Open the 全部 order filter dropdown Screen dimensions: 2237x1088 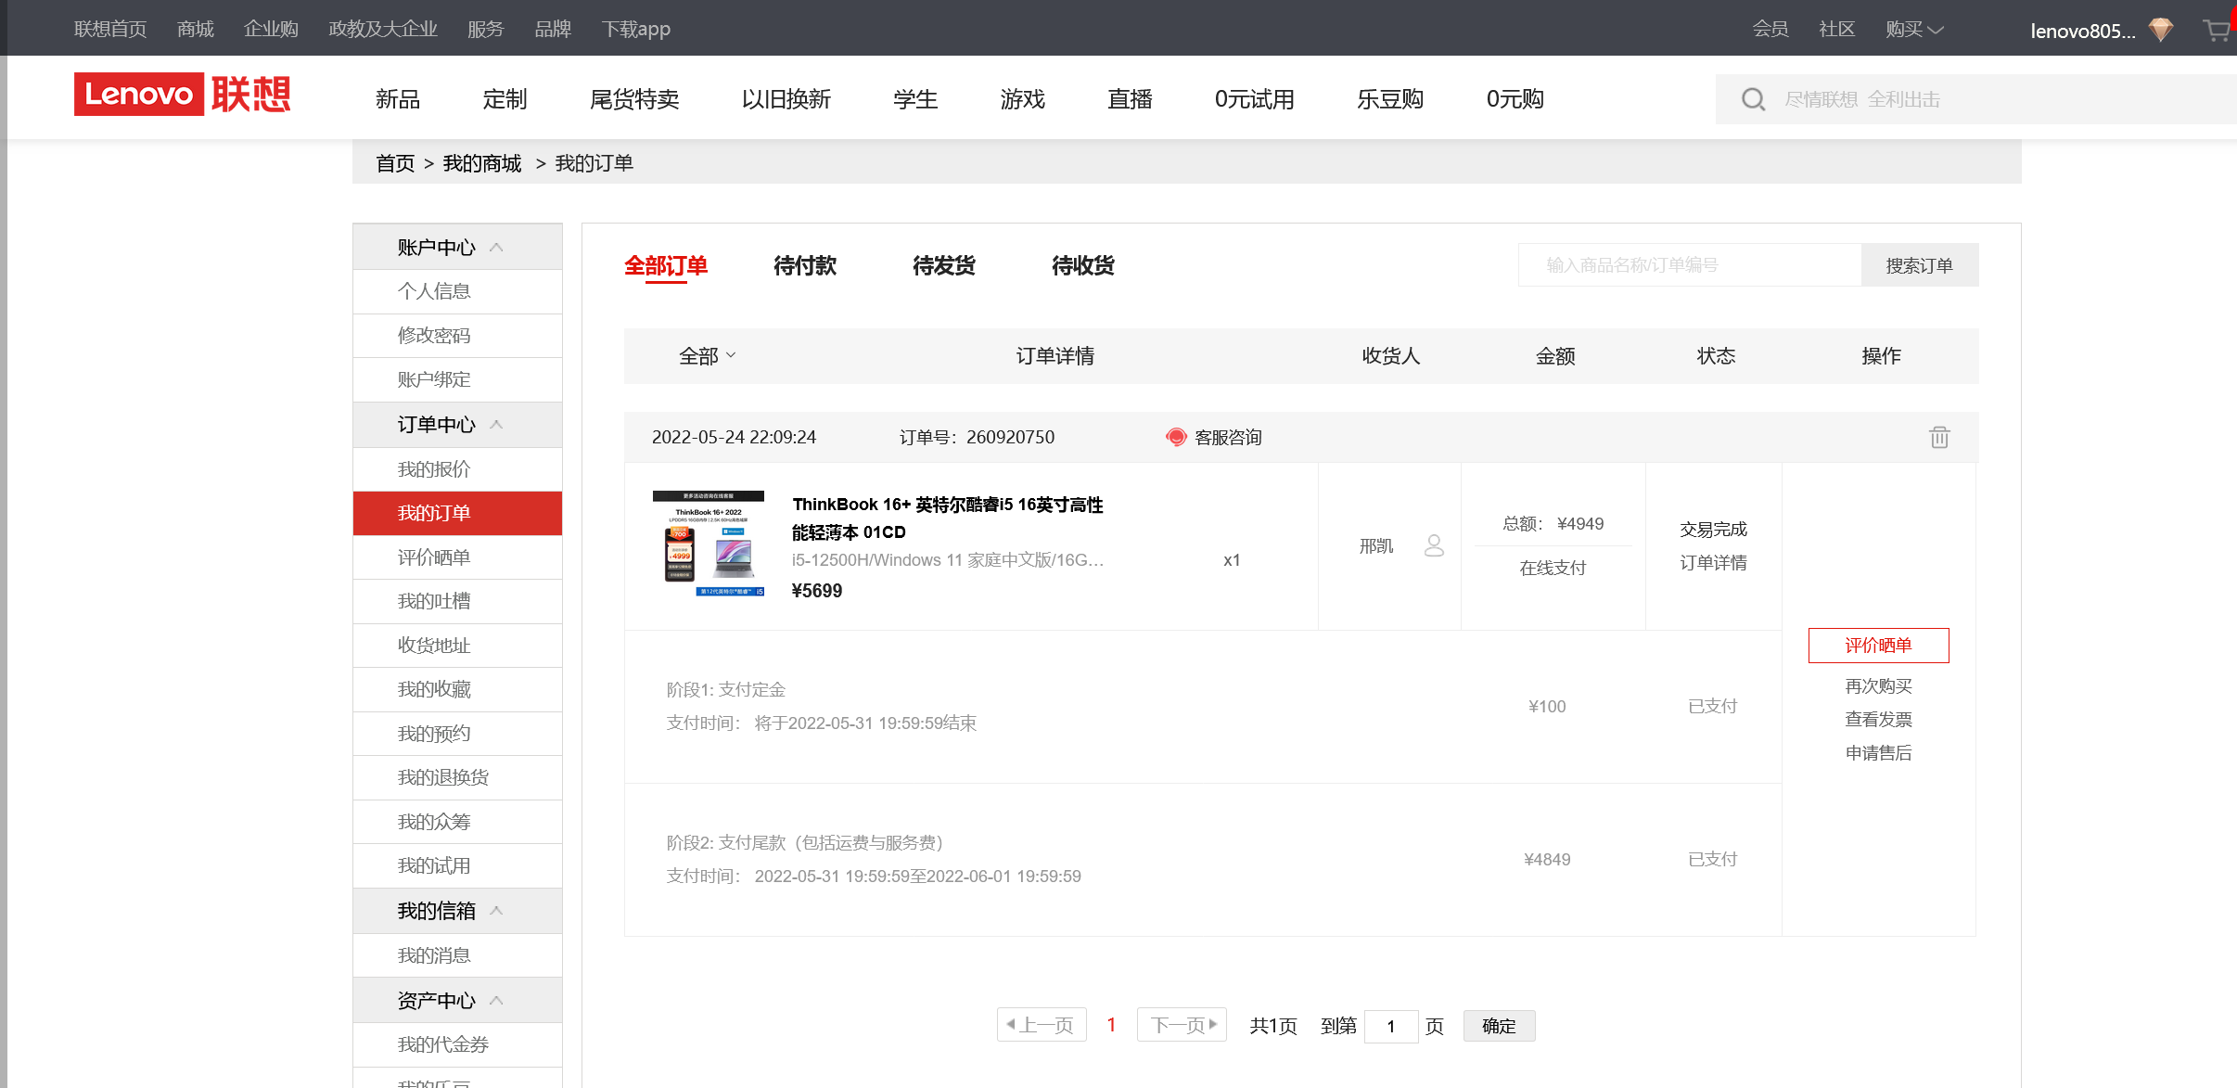coord(708,355)
